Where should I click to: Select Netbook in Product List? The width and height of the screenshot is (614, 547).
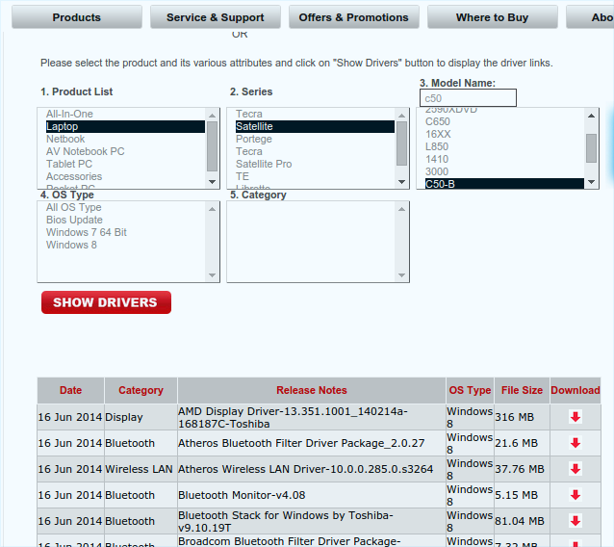125,139
